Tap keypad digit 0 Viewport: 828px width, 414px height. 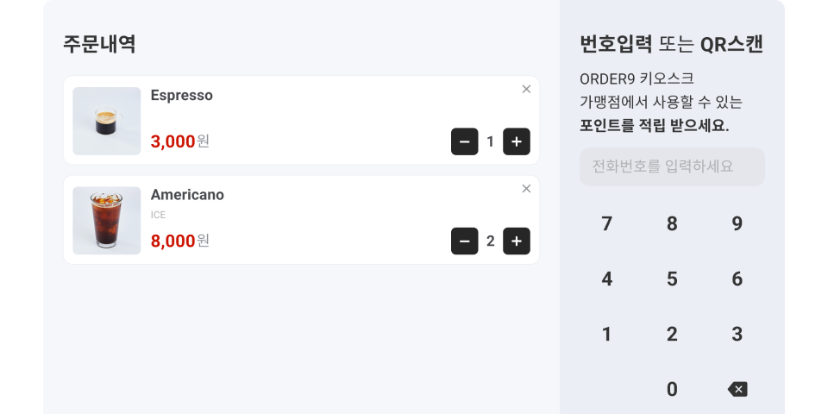[672, 389]
